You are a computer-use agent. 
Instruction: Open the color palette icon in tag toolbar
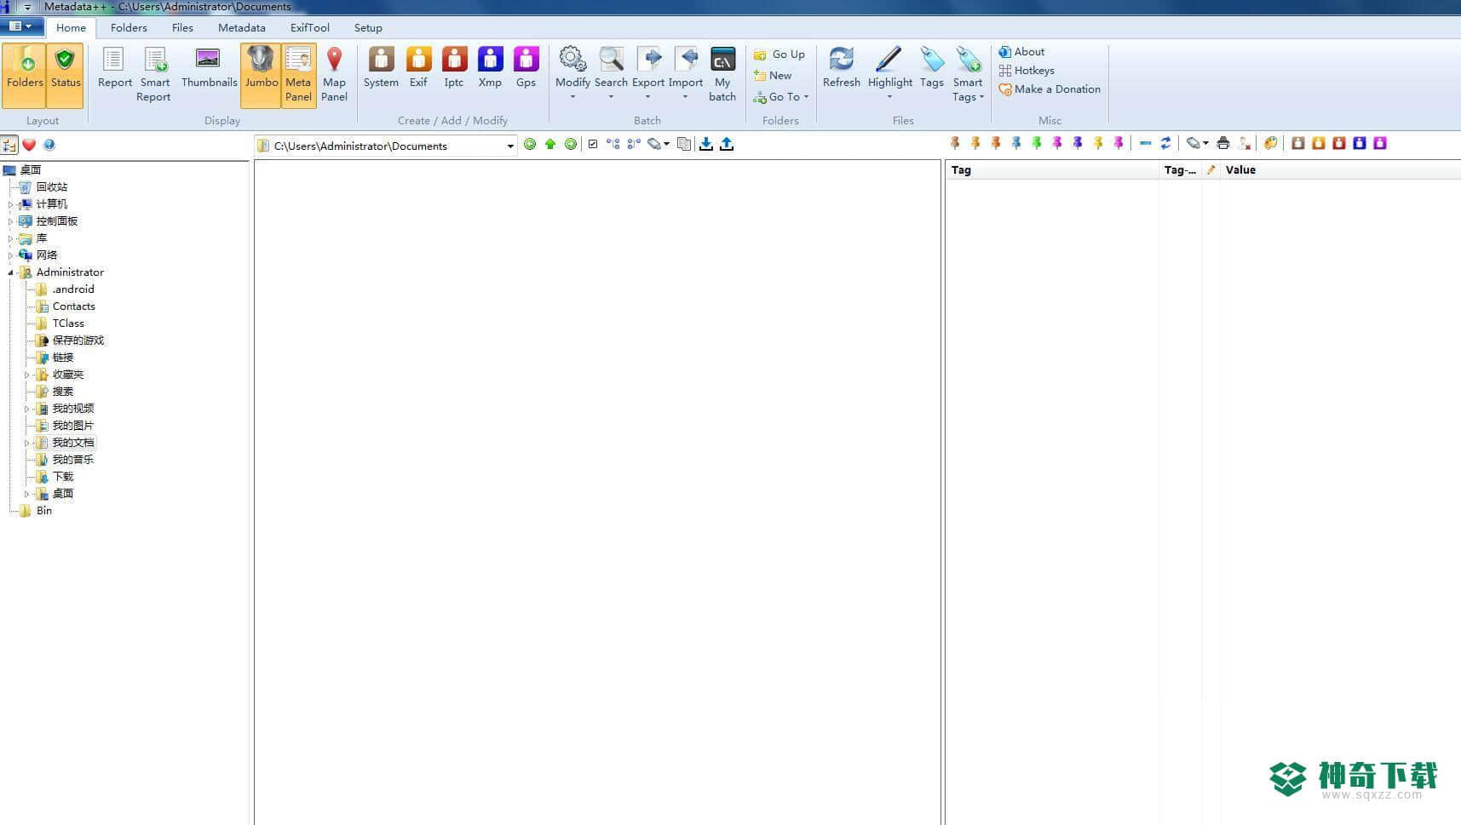click(x=1270, y=144)
